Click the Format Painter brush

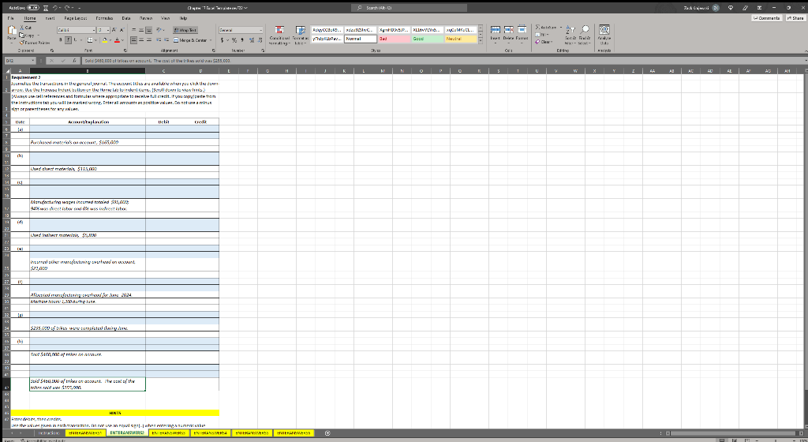22,43
